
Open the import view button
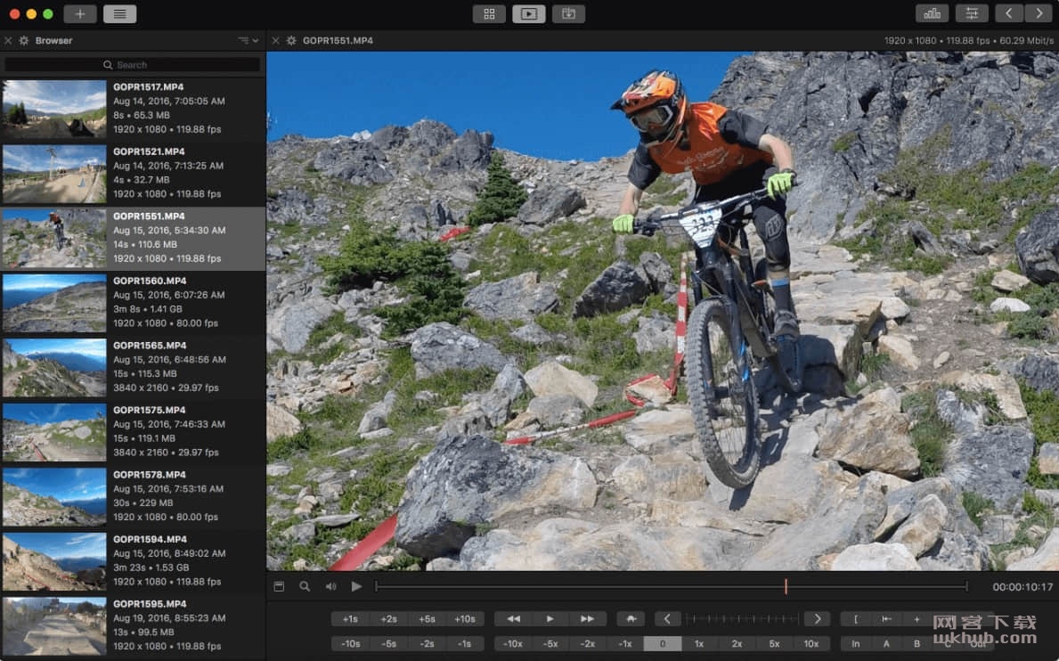[568, 13]
